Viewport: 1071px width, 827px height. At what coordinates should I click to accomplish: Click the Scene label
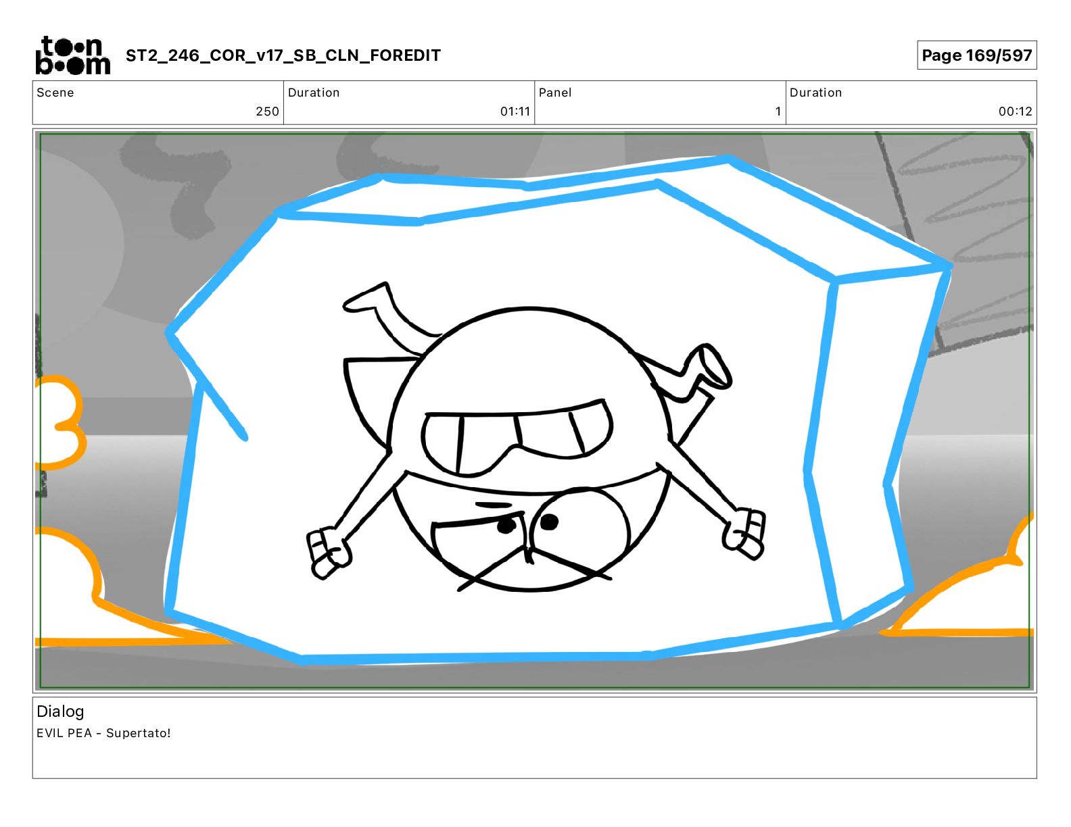point(55,93)
